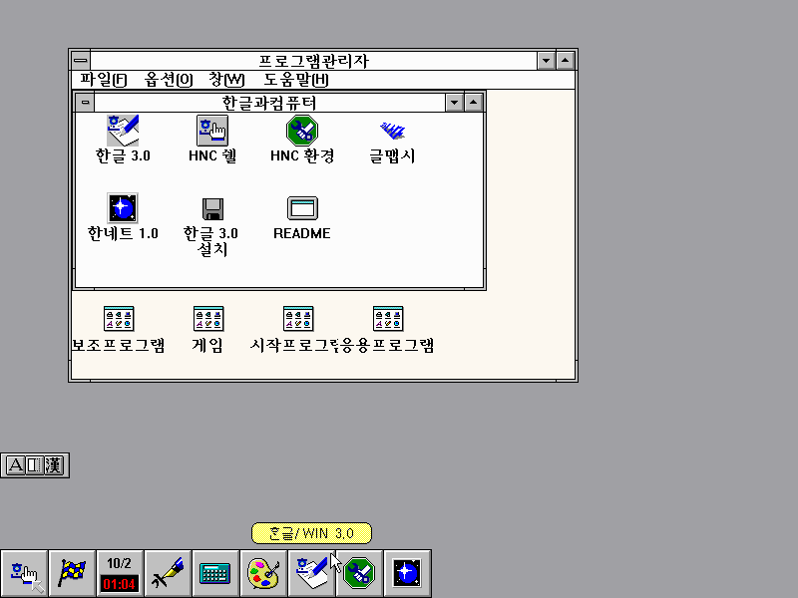Select the 시작프로그램 group icon
The width and height of the screenshot is (798, 598).
(x=298, y=319)
